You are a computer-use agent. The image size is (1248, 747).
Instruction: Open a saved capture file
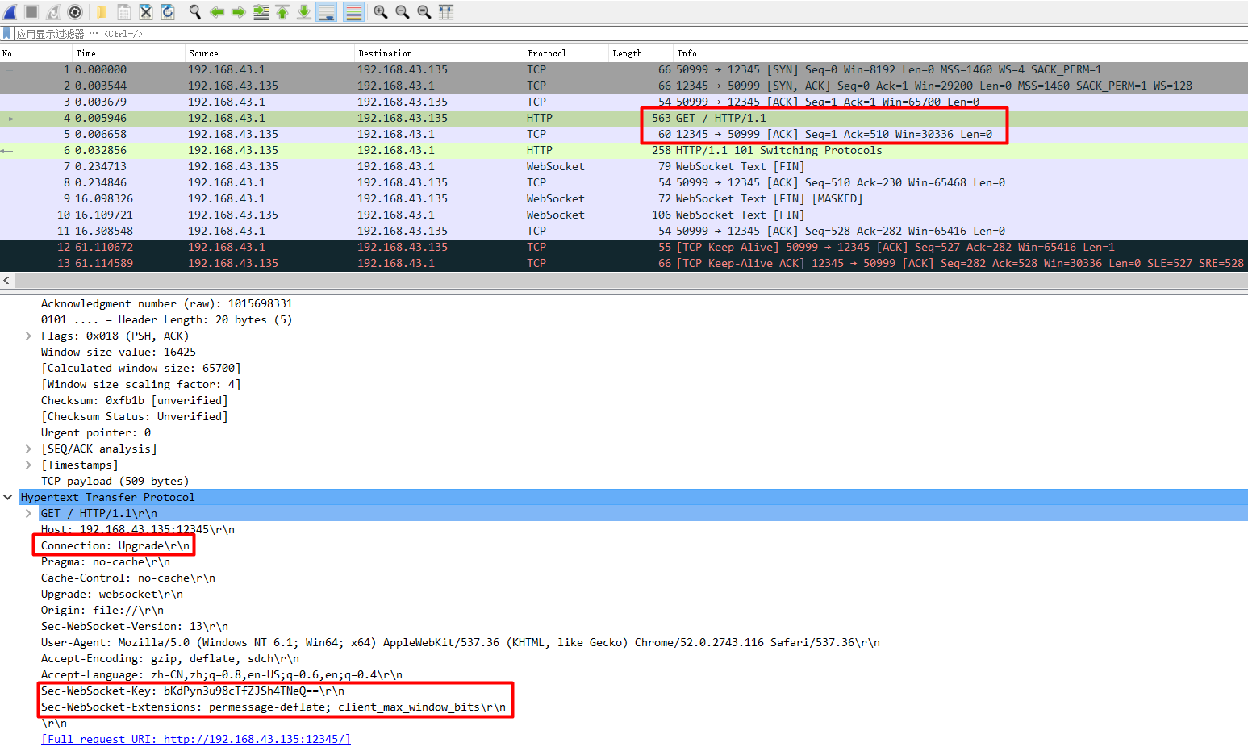coord(102,11)
